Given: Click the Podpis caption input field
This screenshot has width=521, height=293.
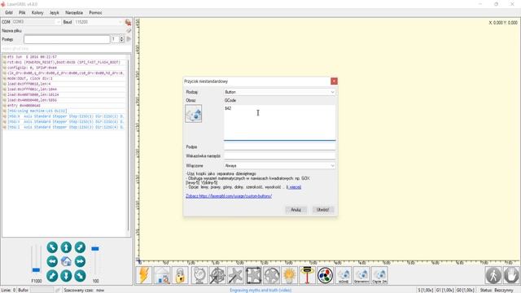Looking at the screenshot, I should 280,146.
